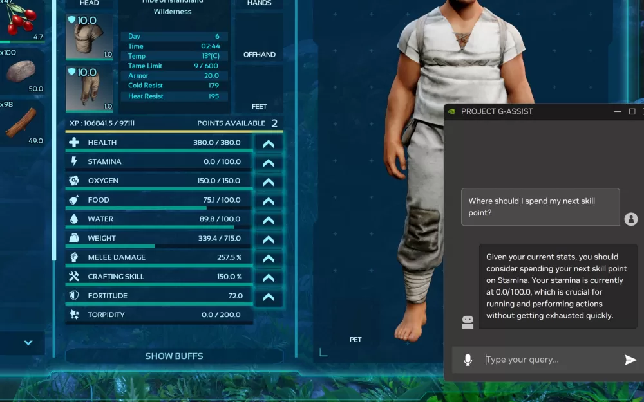
Task: Click the Food meat icon
Action: pyautogui.click(x=74, y=200)
